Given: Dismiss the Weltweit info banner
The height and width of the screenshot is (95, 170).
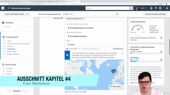Looking at the screenshot, I should [122, 53].
